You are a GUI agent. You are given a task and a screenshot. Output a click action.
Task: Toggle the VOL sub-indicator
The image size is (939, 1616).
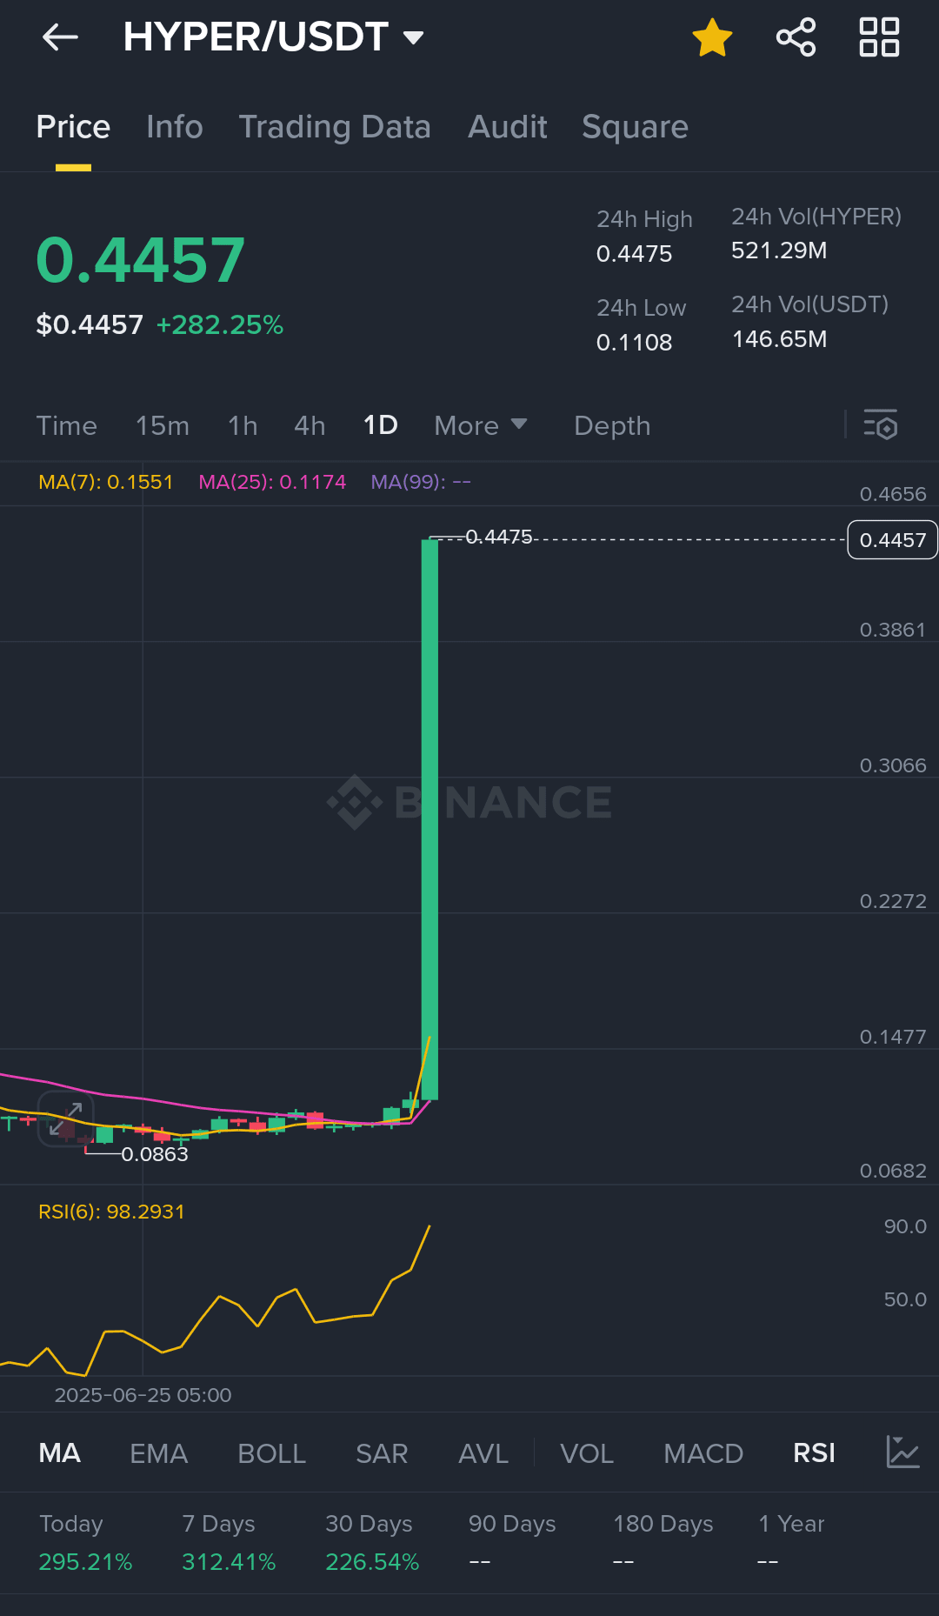tap(587, 1453)
